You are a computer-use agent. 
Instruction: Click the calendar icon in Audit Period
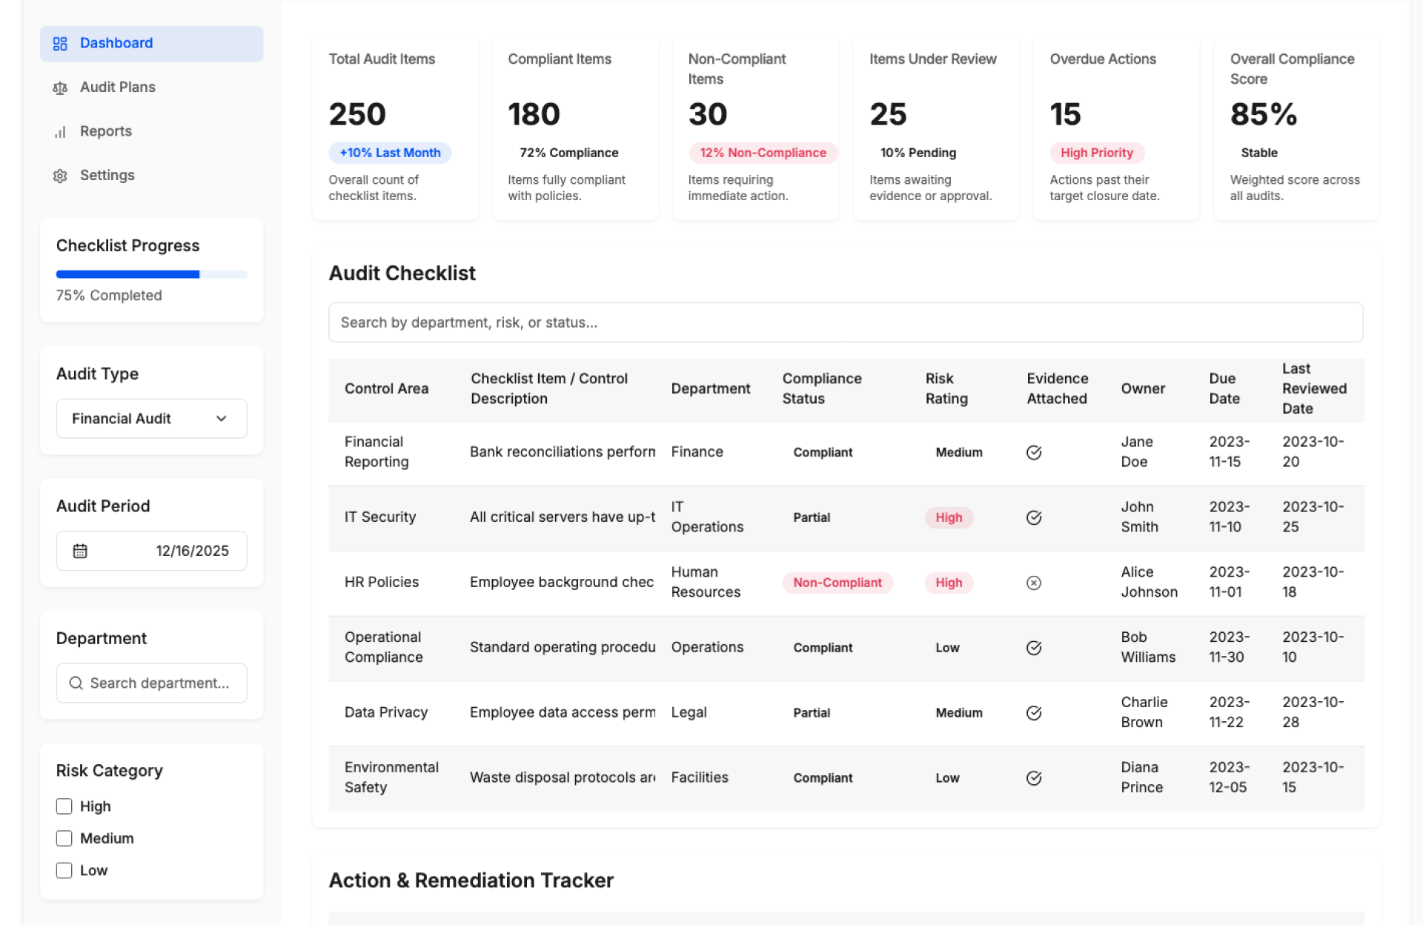point(80,551)
